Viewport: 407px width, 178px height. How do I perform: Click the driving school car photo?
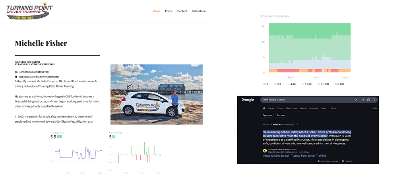[156, 95]
